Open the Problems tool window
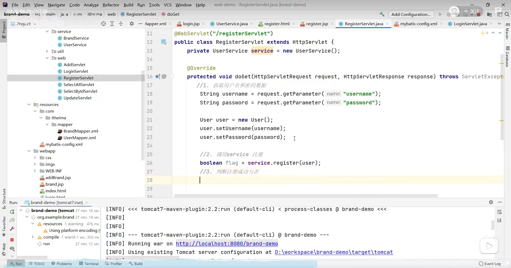This screenshot has width=511, height=268. pos(61,264)
